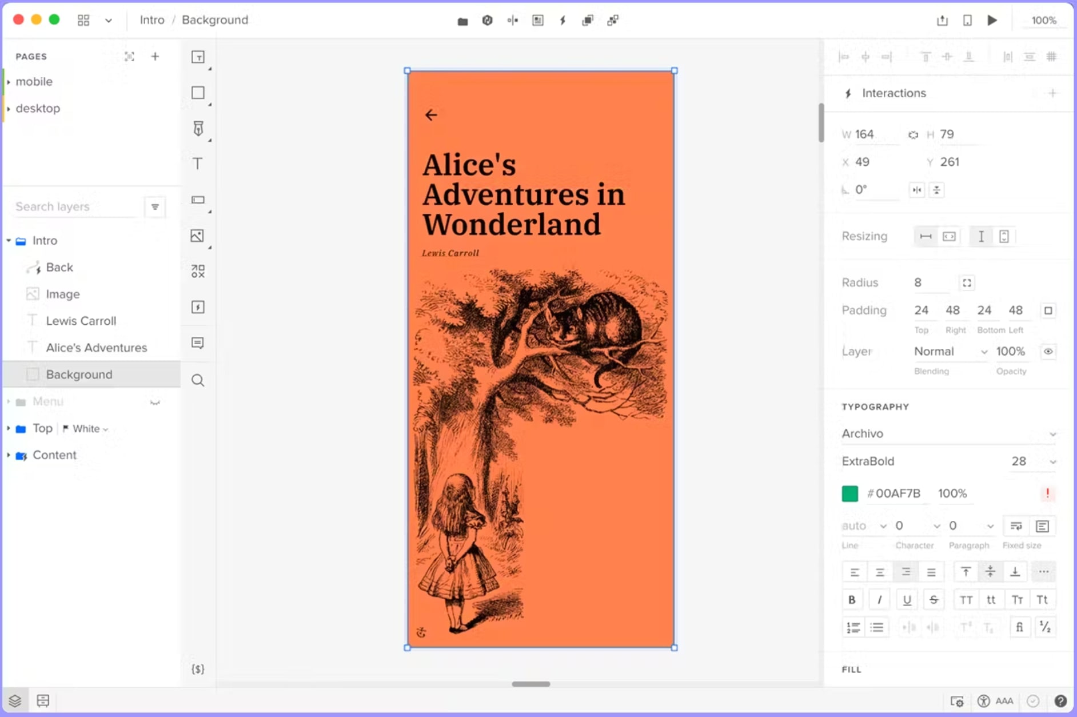Expand the Content layer group
This screenshot has height=717, width=1077.
tap(9, 455)
